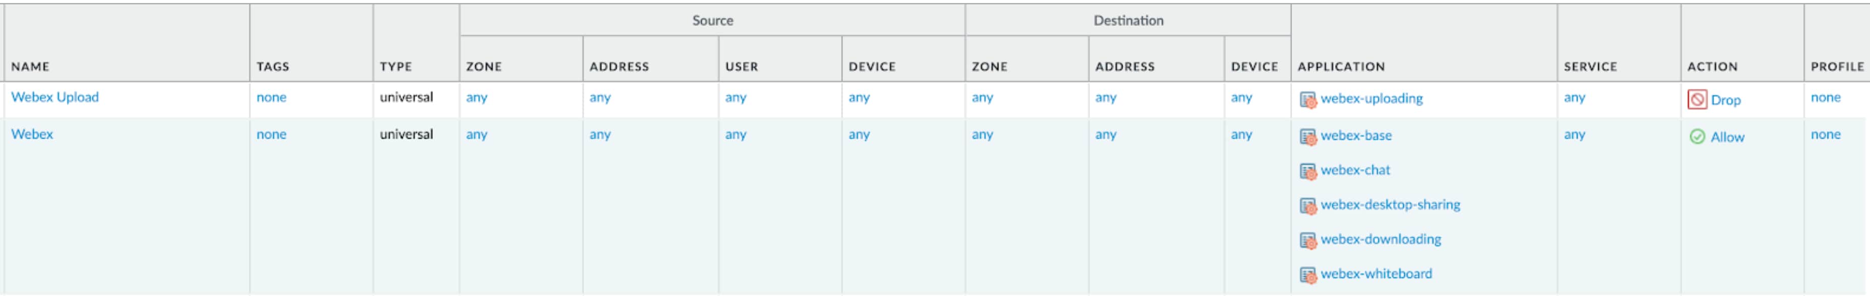1870x296 pixels.
Task: Click the webex-whiteboard application link
Action: (1375, 273)
